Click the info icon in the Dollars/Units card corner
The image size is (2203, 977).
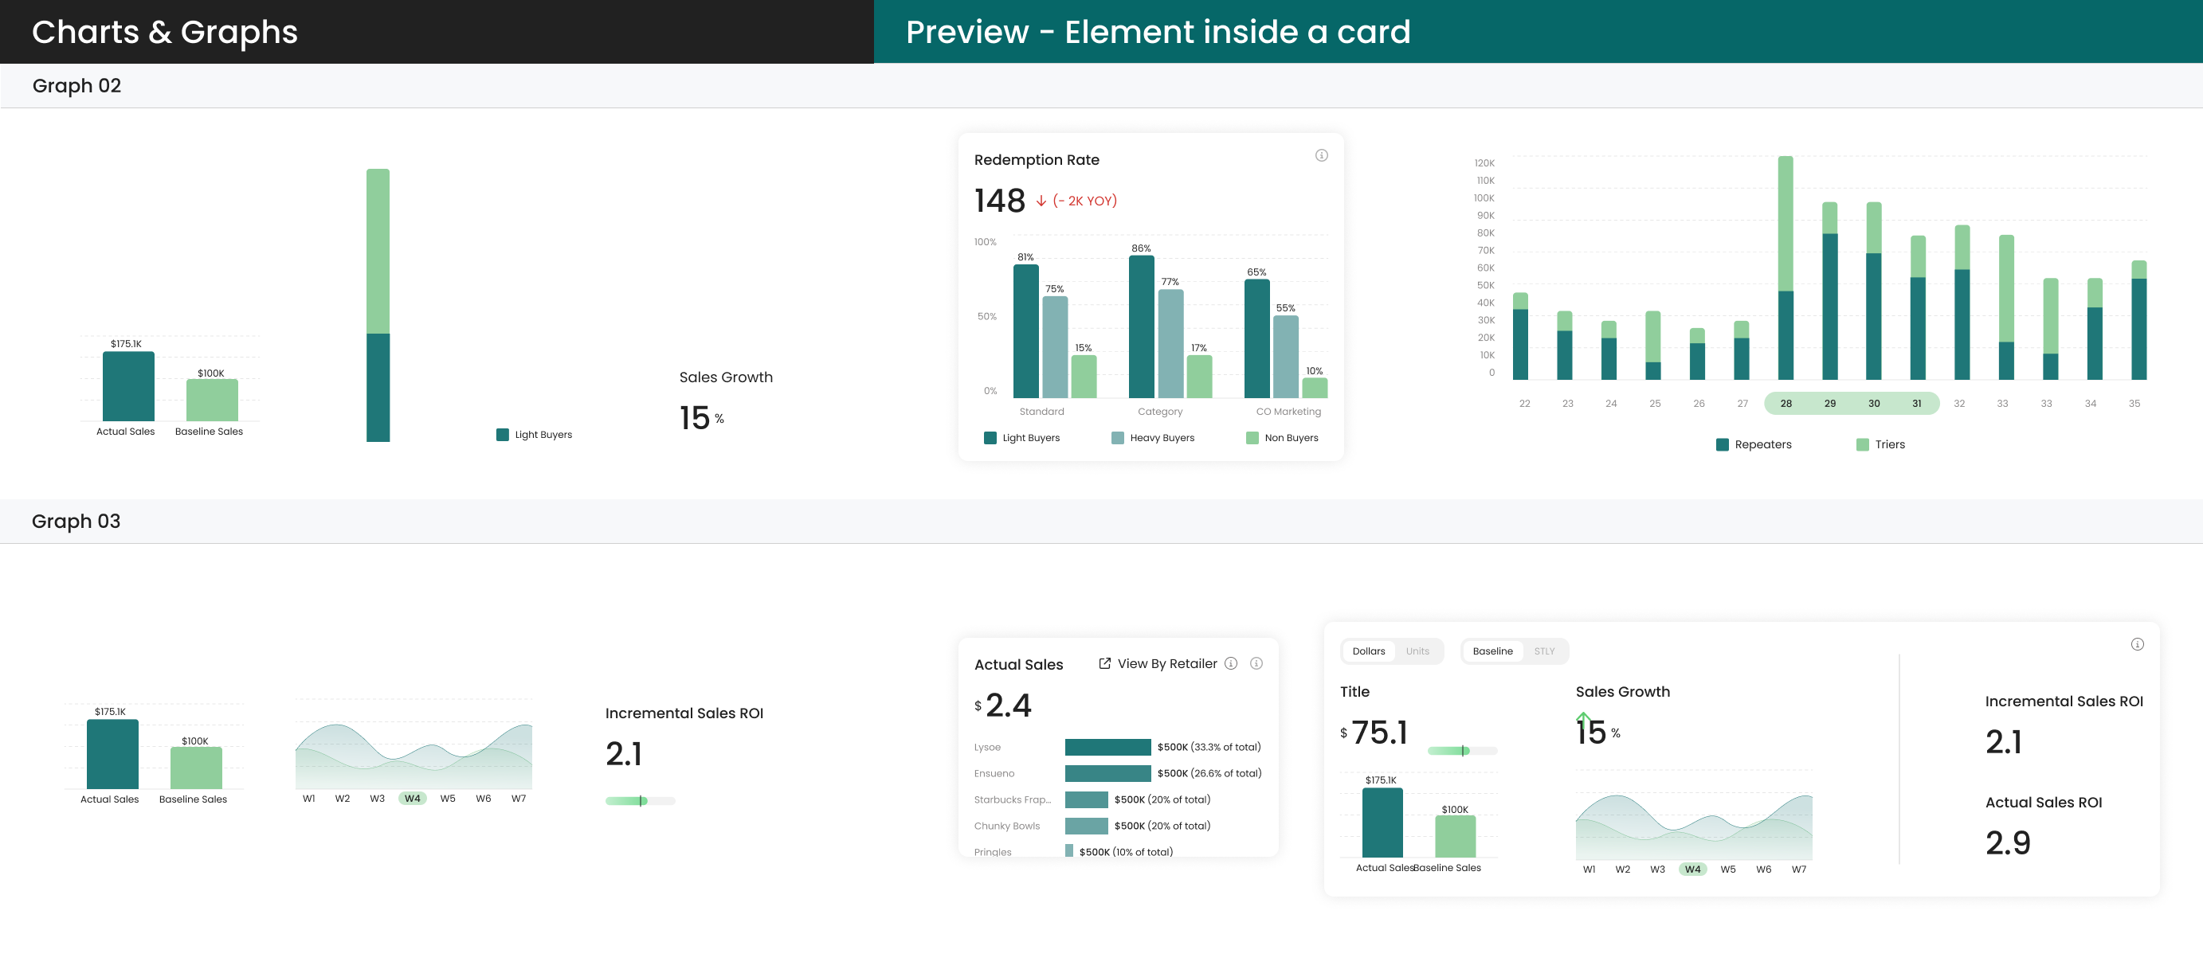coord(2137,644)
